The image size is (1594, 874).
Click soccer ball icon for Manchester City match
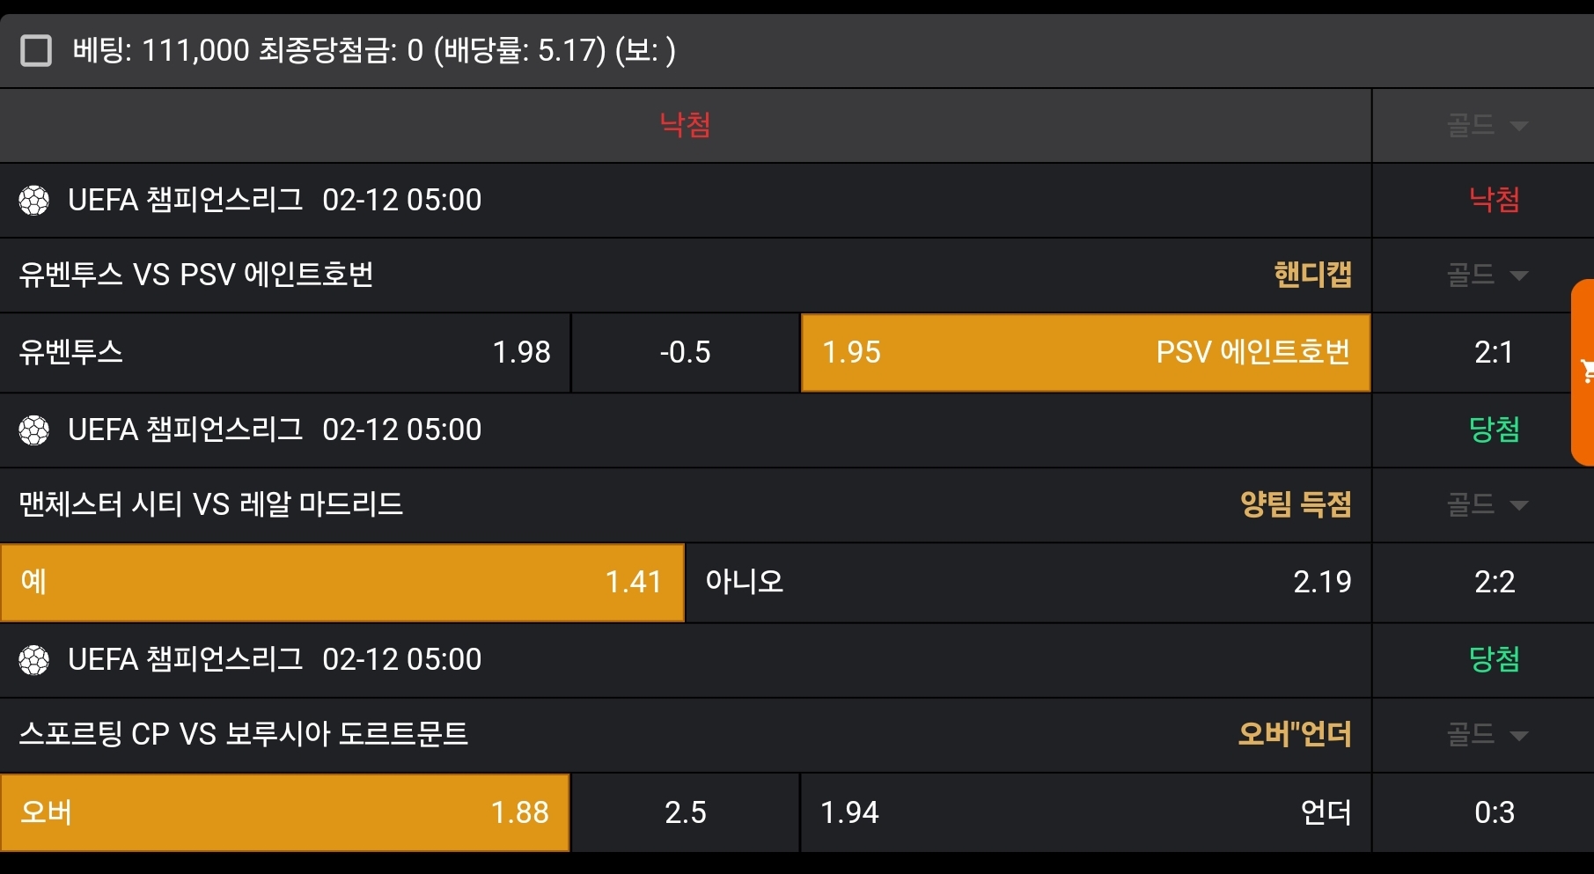click(x=34, y=430)
